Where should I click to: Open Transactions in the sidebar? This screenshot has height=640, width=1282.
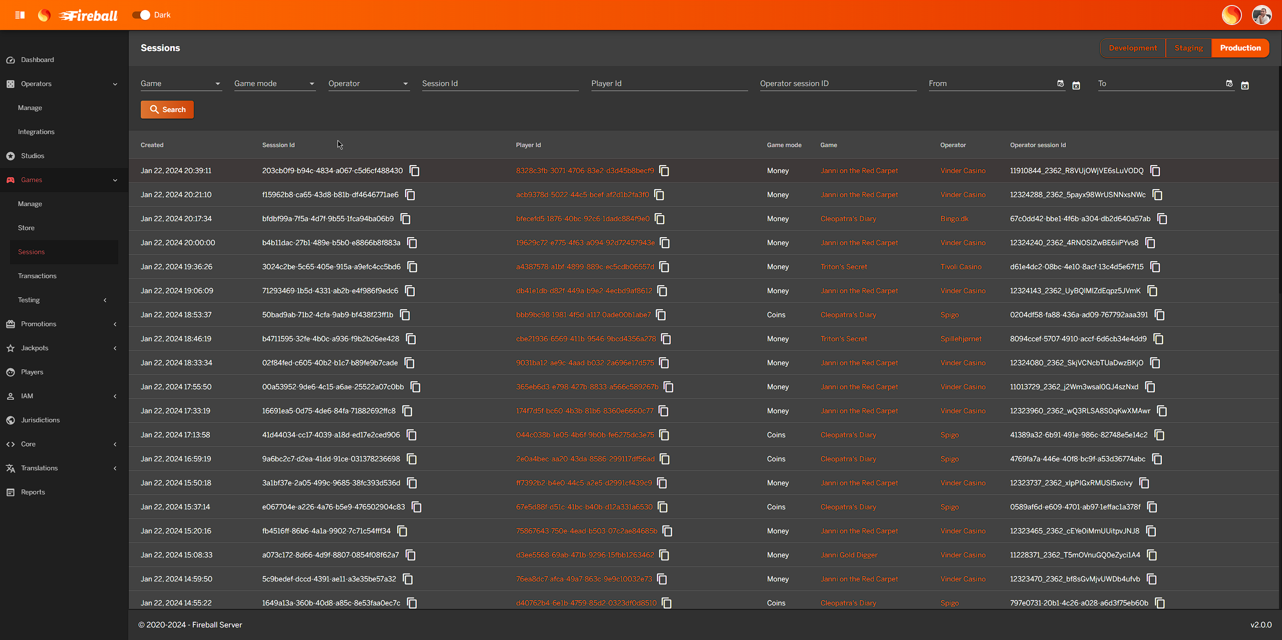coord(37,276)
